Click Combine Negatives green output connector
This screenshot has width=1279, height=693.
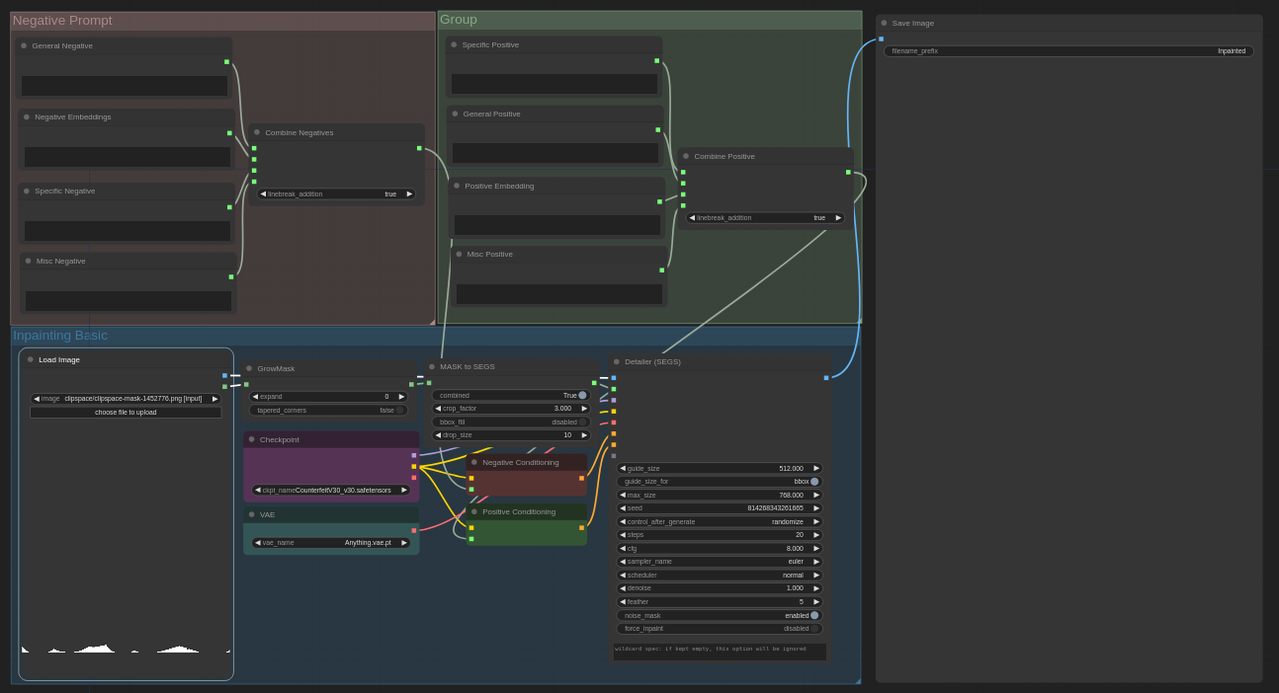419,148
